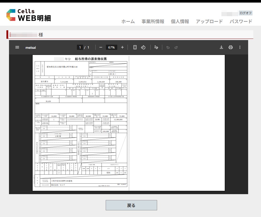Screen dimensions: 261x217
Task: Open the パスワード page
Action: tap(241, 21)
